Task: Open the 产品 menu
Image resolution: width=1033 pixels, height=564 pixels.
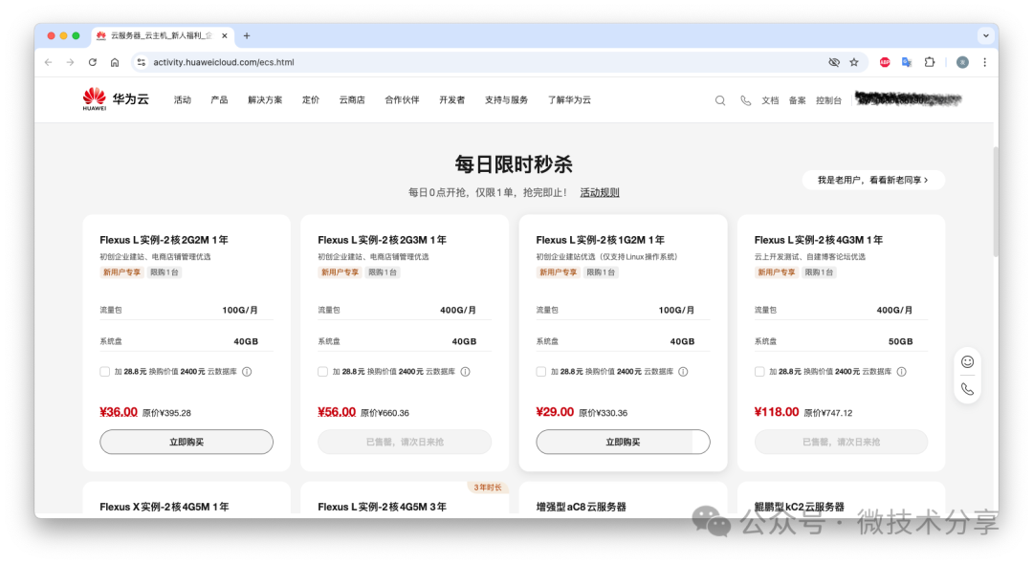Action: (219, 100)
